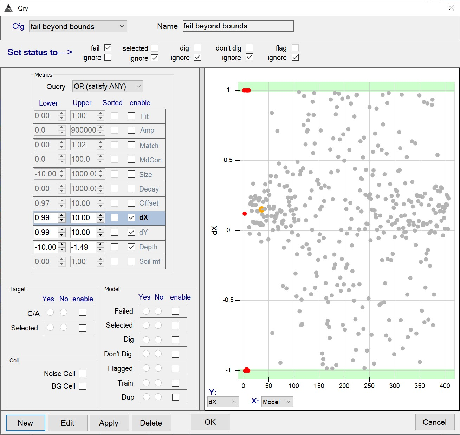Click the Cancel button
This screenshot has height=435, width=460.
435,422
